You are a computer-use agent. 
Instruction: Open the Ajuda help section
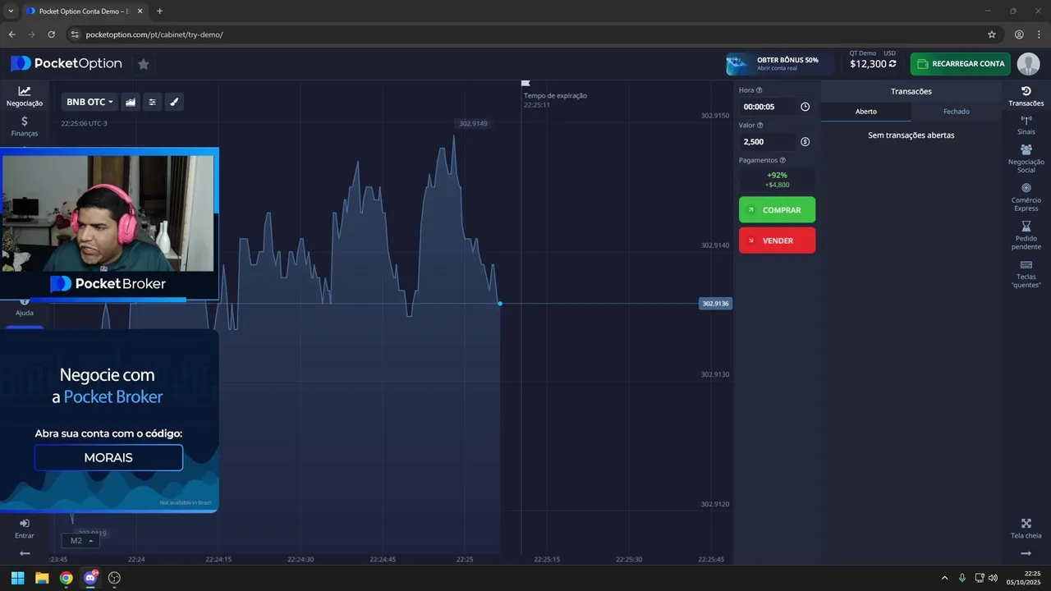tap(25, 308)
